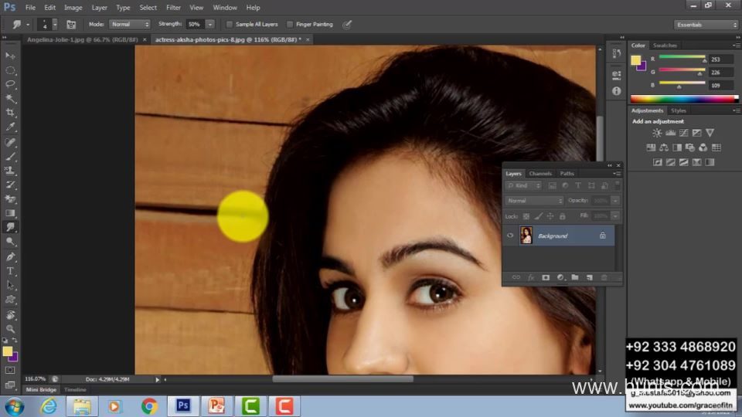
Task: Toggle Quick Mask mode
Action: click(x=10, y=370)
